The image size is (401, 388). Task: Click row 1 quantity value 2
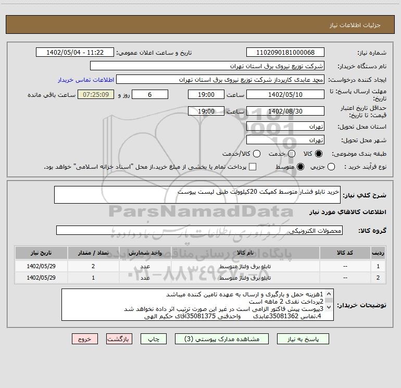(93, 266)
